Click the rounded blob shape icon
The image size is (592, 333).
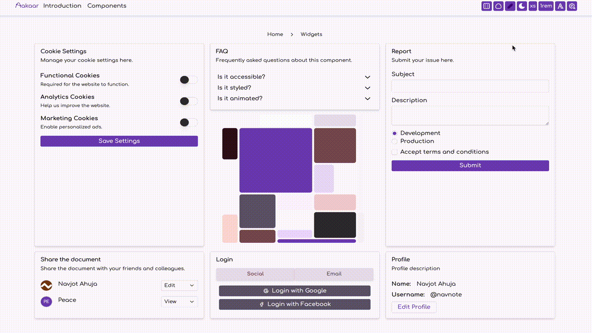[x=498, y=6]
